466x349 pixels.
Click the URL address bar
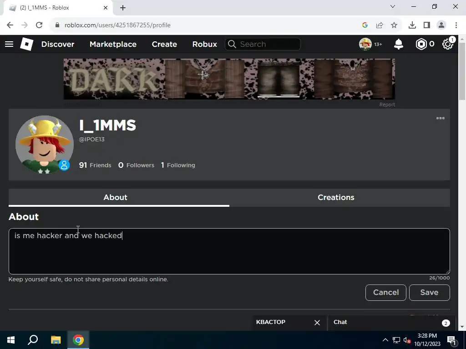click(x=208, y=25)
